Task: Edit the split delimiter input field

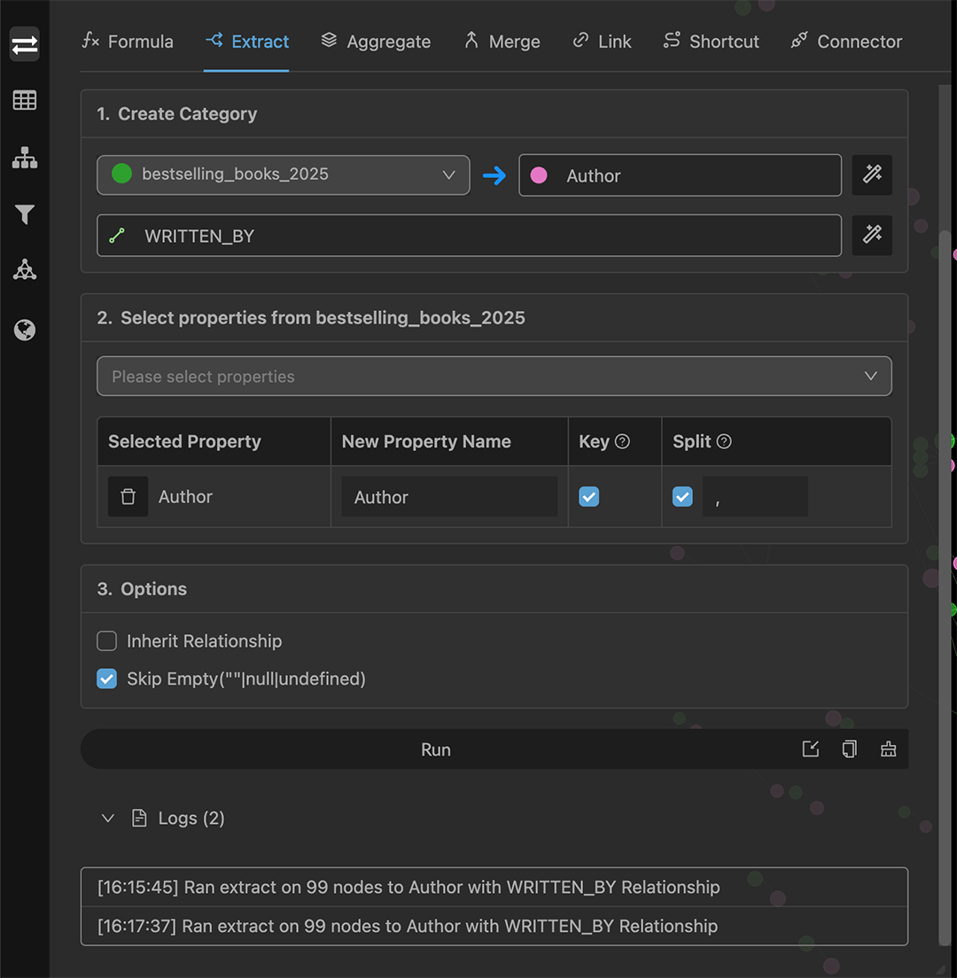Action: [755, 496]
